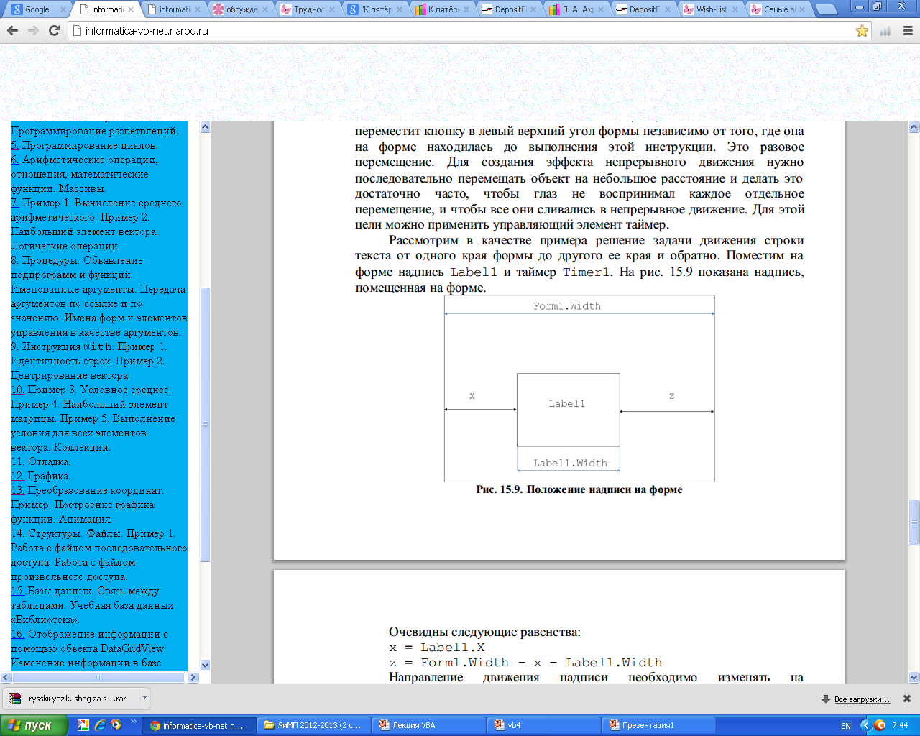Expand hidden system tray icons

coord(866,726)
